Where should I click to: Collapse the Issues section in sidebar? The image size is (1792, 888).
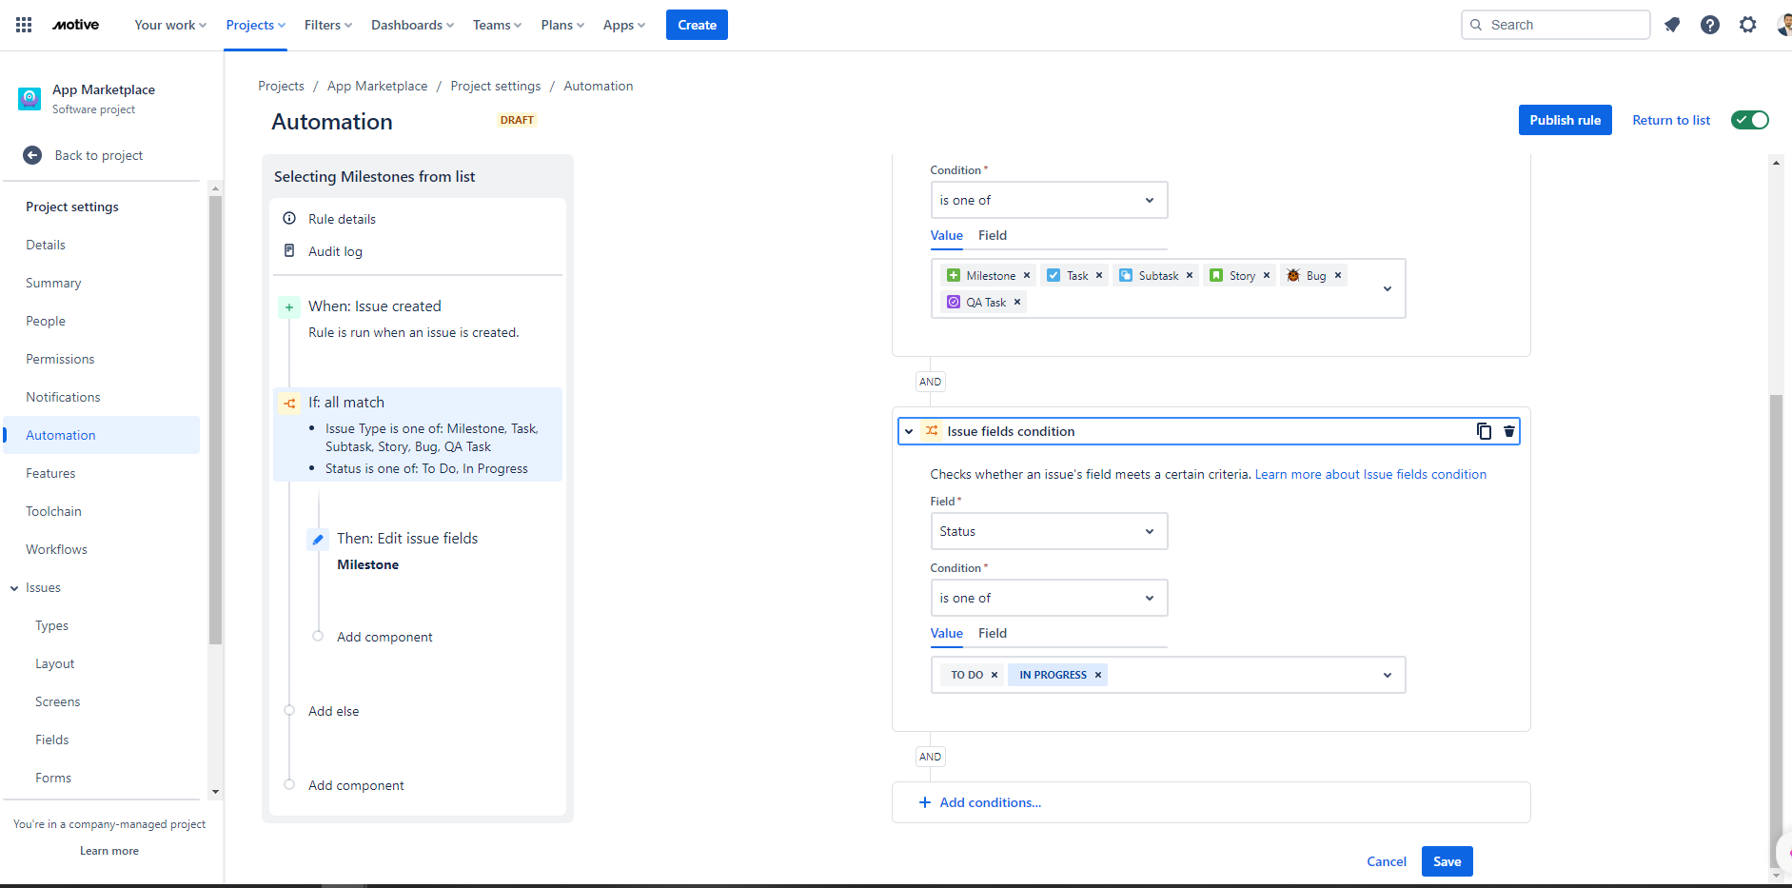click(x=14, y=588)
